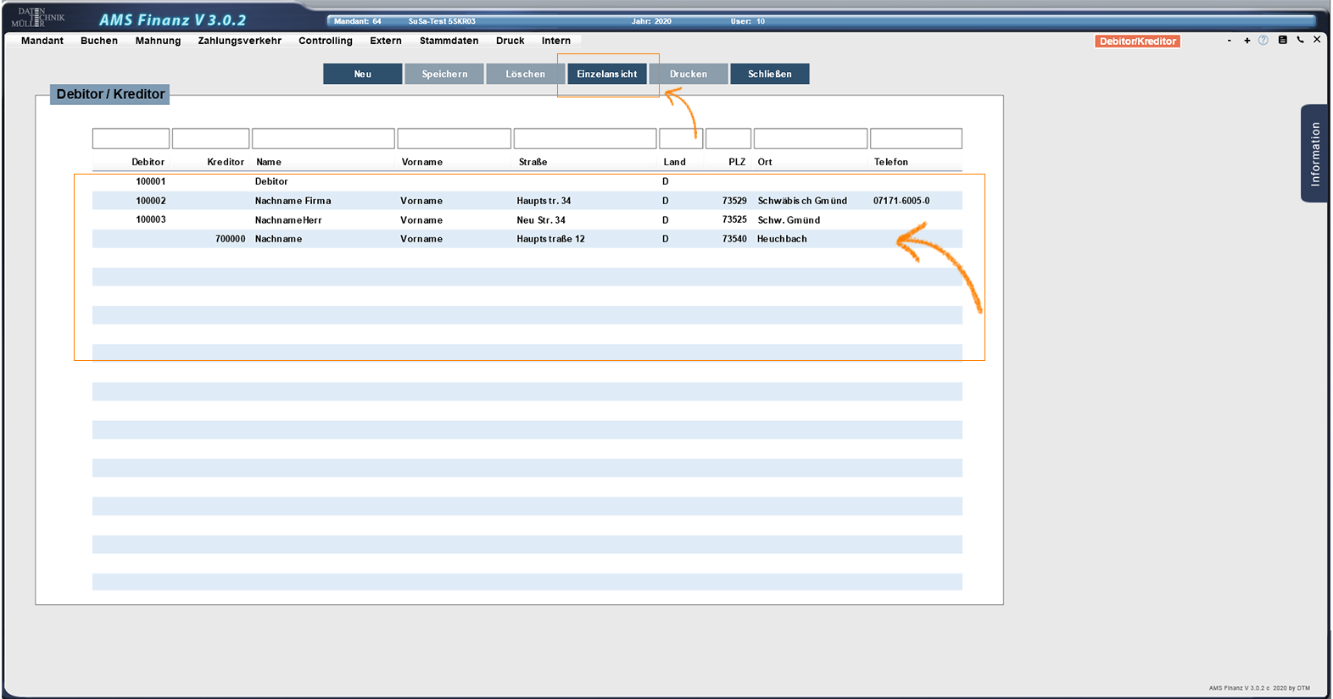The image size is (1333, 699).
Task: Click the help question mark icon
Action: coord(1263,40)
